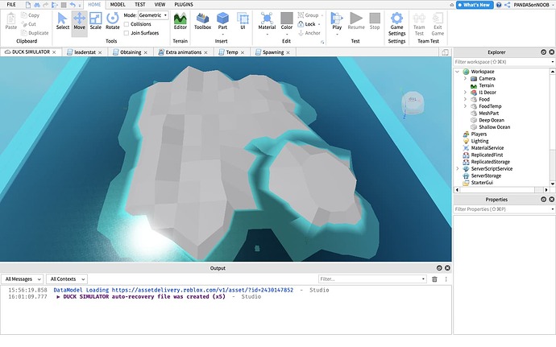Click the Group objects tool
556x347 pixels.
308,15
